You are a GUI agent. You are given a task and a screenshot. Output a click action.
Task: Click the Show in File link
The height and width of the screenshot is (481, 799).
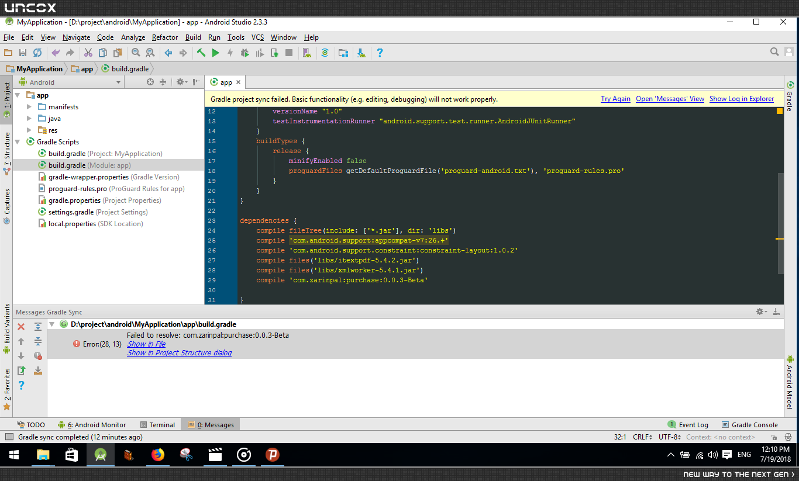[x=146, y=344]
